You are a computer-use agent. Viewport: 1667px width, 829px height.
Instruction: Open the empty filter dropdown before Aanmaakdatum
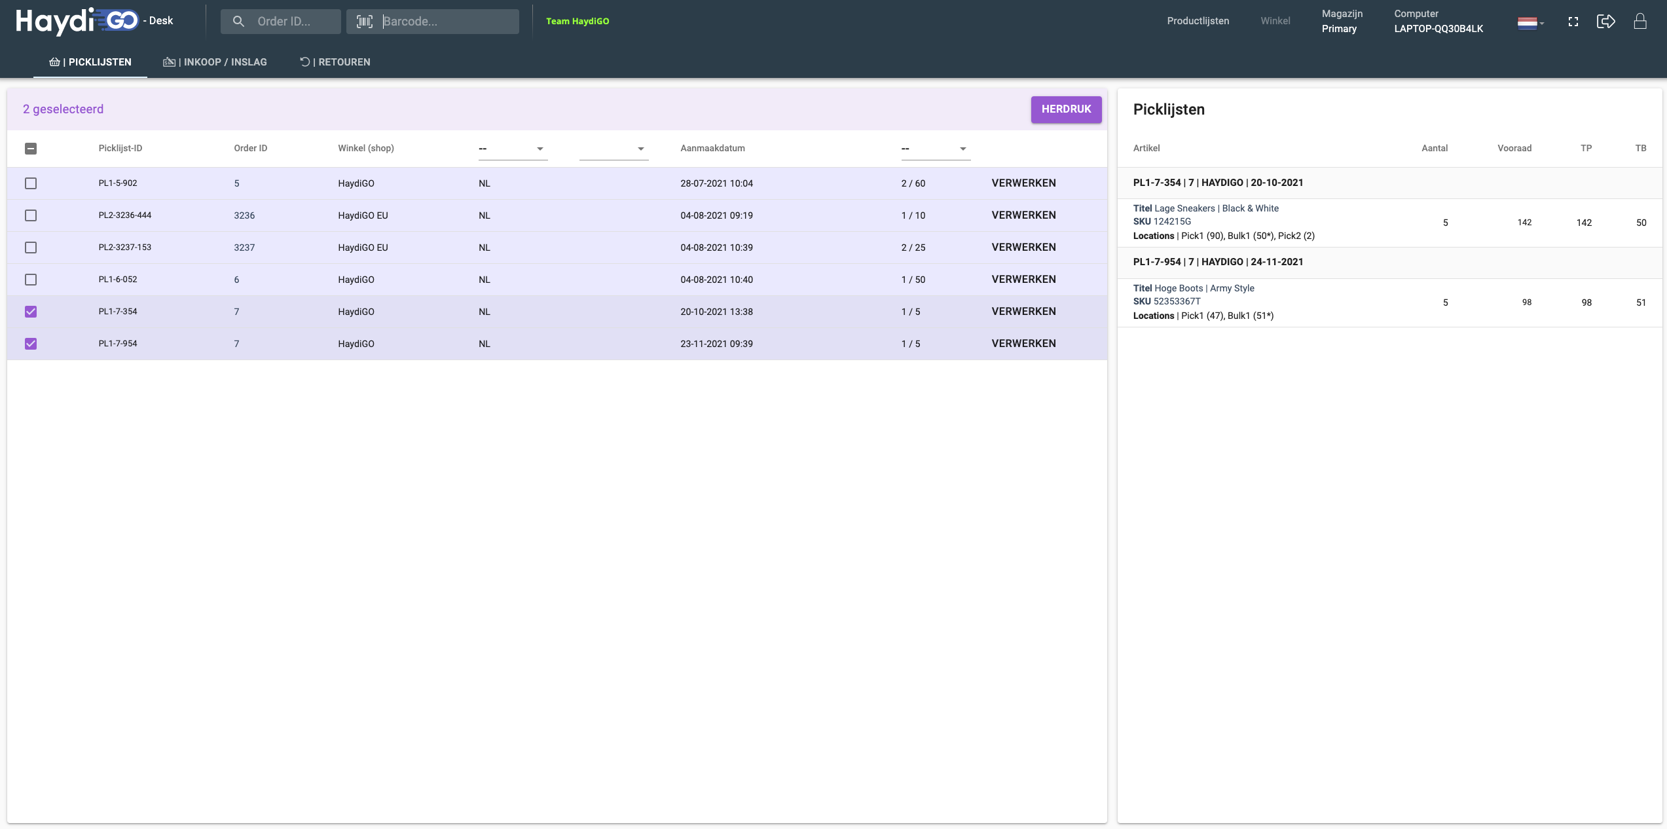[x=614, y=149]
